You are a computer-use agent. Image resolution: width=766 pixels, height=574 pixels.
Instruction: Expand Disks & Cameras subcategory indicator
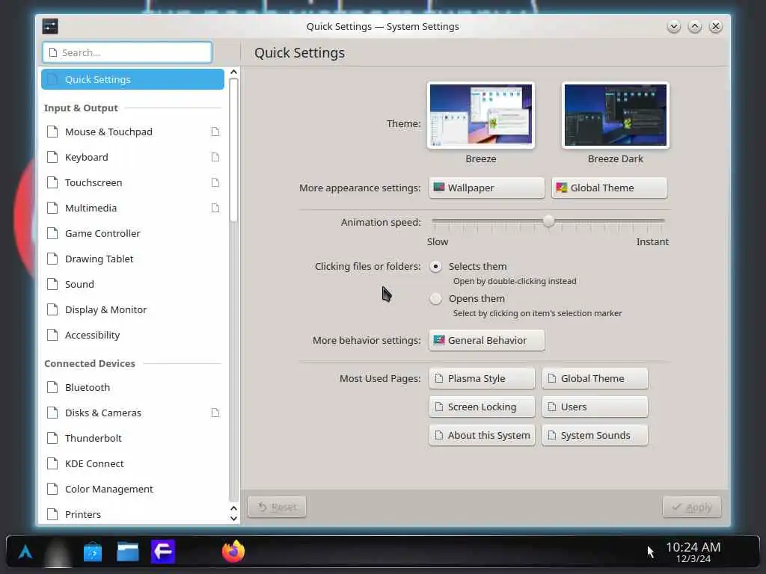215,413
